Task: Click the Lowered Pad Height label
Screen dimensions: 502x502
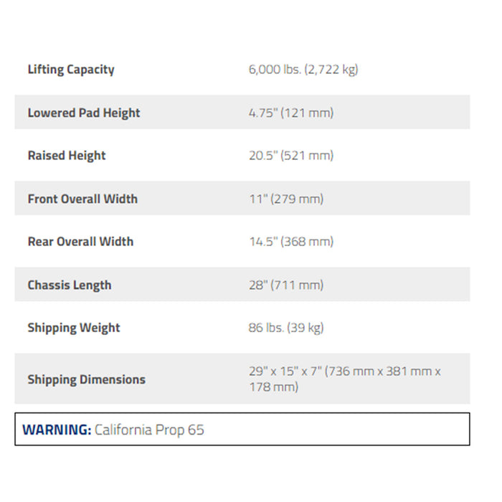Action: click(x=84, y=113)
